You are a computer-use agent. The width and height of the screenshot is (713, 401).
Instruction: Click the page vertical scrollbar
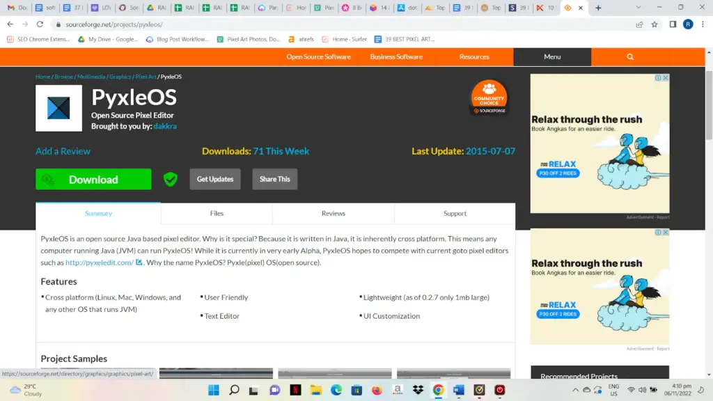(x=709, y=213)
